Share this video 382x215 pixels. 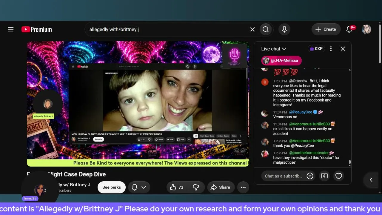point(221,187)
